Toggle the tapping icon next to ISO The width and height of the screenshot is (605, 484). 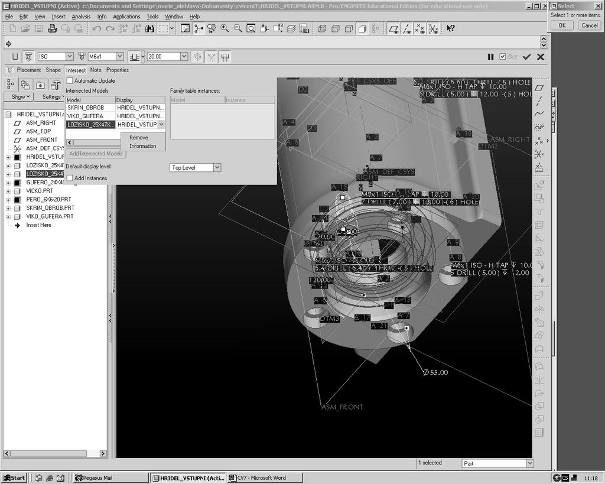click(x=82, y=57)
